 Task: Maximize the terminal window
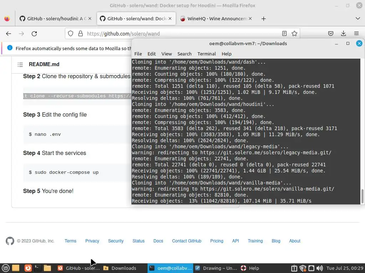coord(348,43)
